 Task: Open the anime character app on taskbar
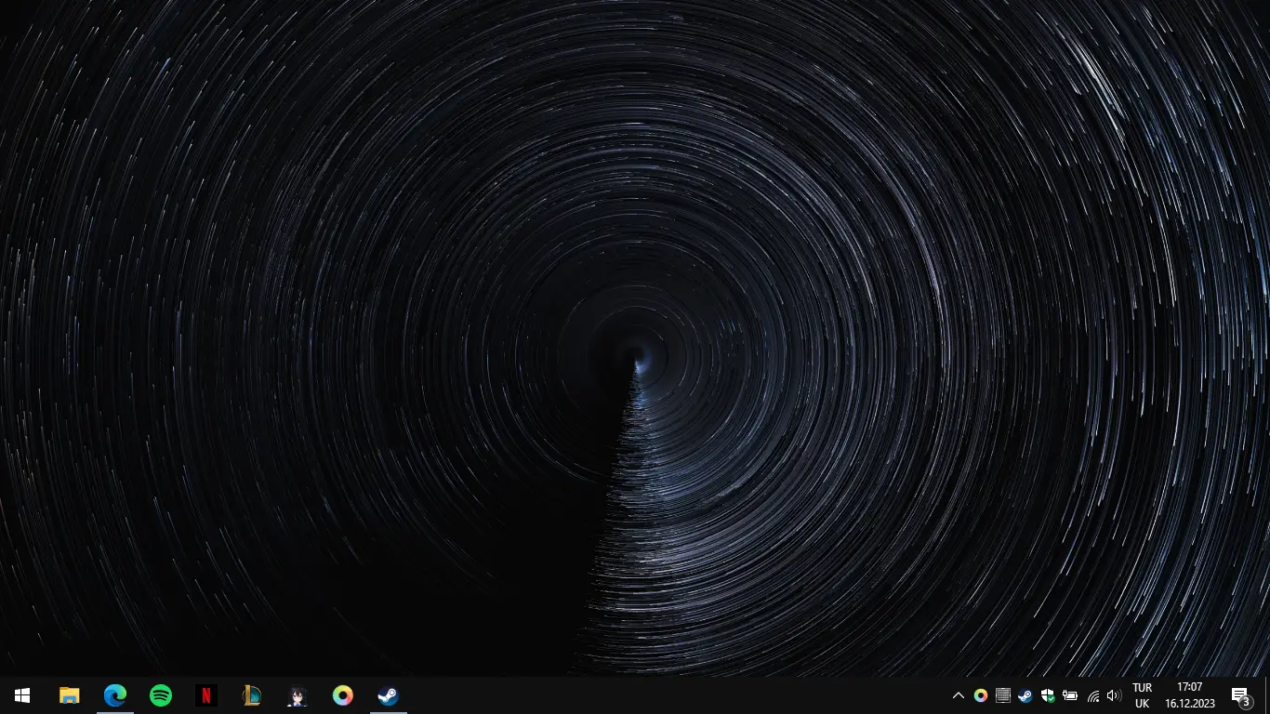point(298,695)
